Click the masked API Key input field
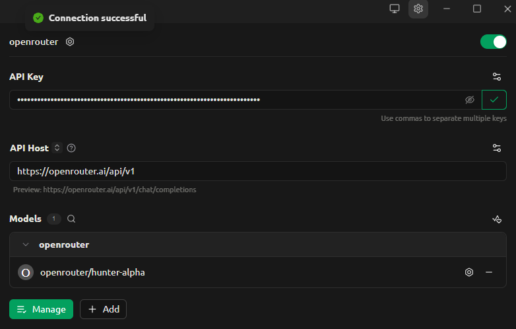Viewport: 516px width, 329px height. coord(240,100)
